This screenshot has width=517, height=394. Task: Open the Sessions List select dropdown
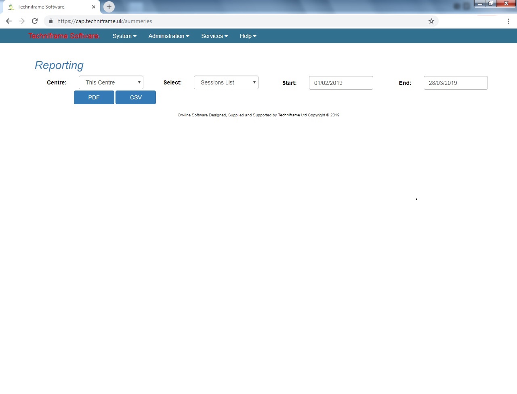click(226, 82)
